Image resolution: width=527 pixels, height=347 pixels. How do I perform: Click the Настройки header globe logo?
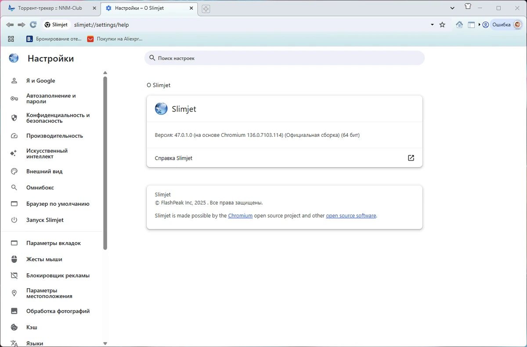14,58
